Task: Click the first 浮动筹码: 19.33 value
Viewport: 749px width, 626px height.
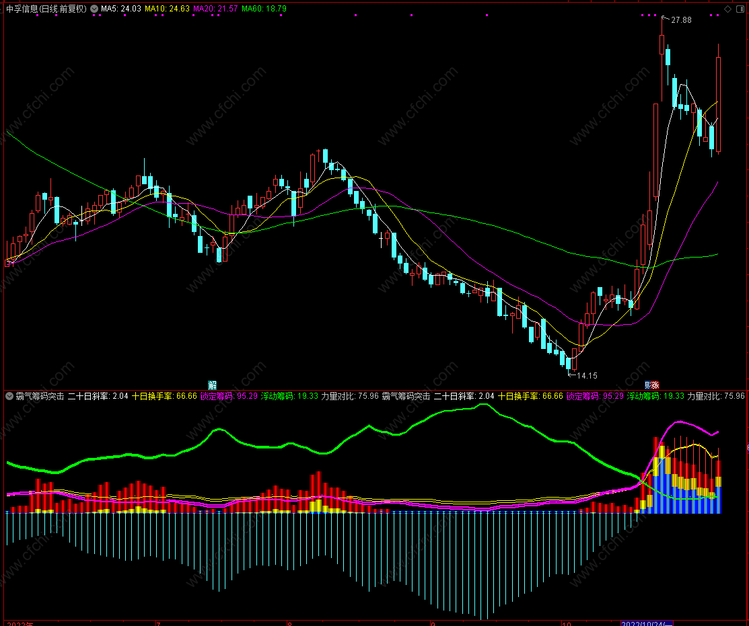Action: coord(289,396)
